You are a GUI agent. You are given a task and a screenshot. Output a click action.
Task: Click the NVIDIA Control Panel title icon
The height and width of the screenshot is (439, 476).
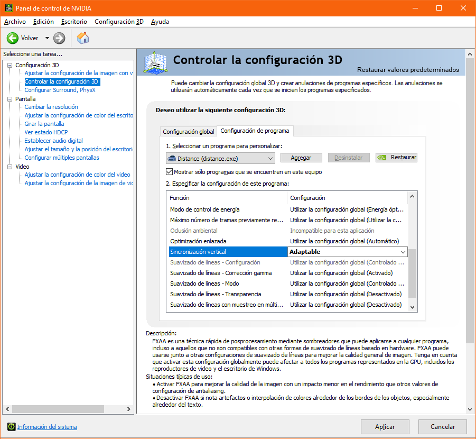click(x=7, y=8)
